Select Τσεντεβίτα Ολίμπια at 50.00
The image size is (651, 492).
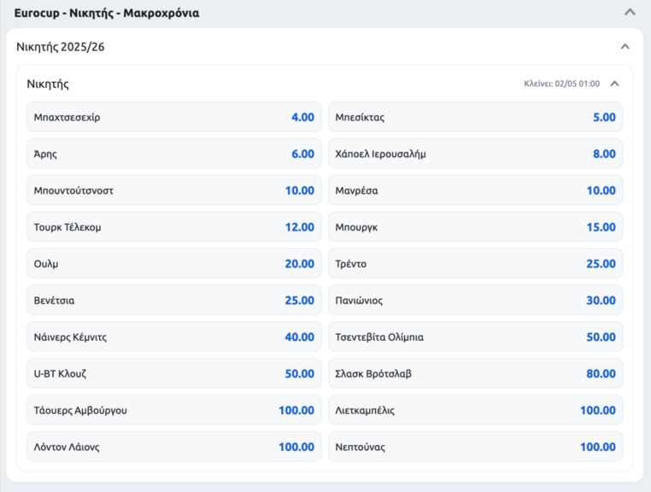coord(475,337)
